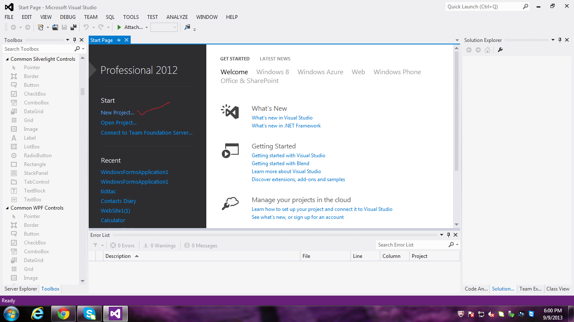Open the New Project icon dropdown arrow

pyautogui.click(x=47, y=28)
